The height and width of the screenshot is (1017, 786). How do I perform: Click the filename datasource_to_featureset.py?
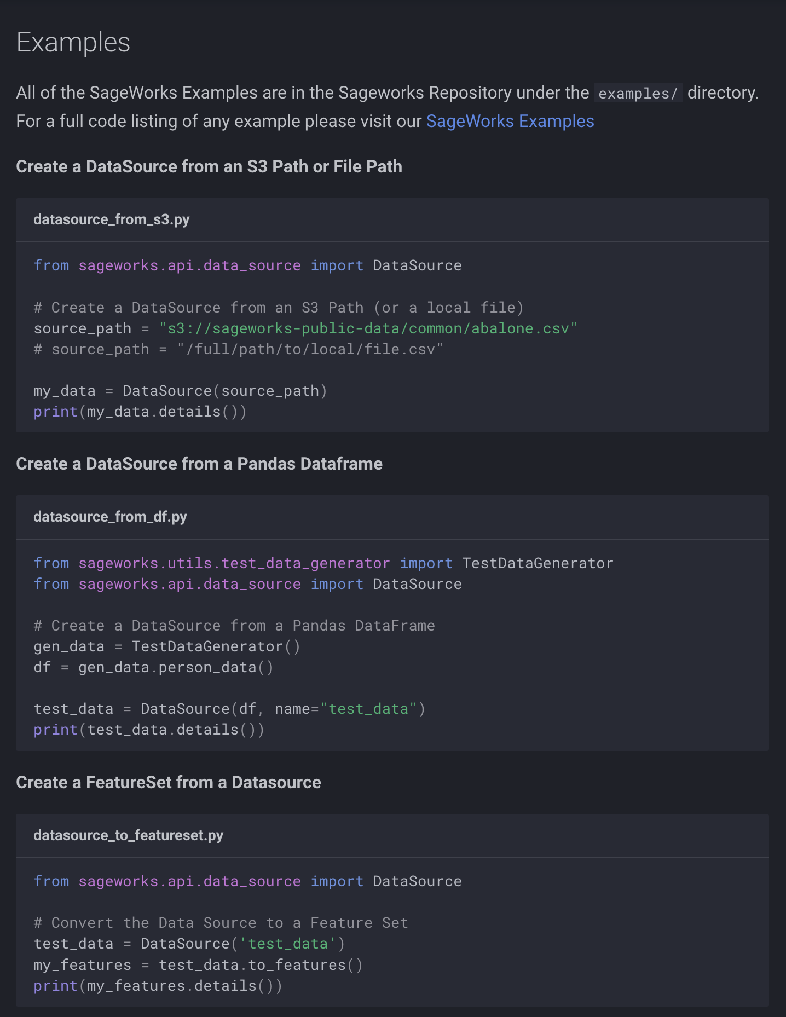pos(129,835)
